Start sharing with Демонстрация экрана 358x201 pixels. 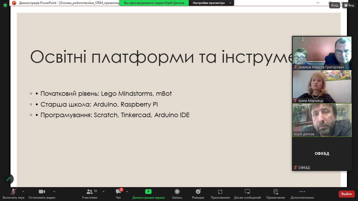point(148,194)
